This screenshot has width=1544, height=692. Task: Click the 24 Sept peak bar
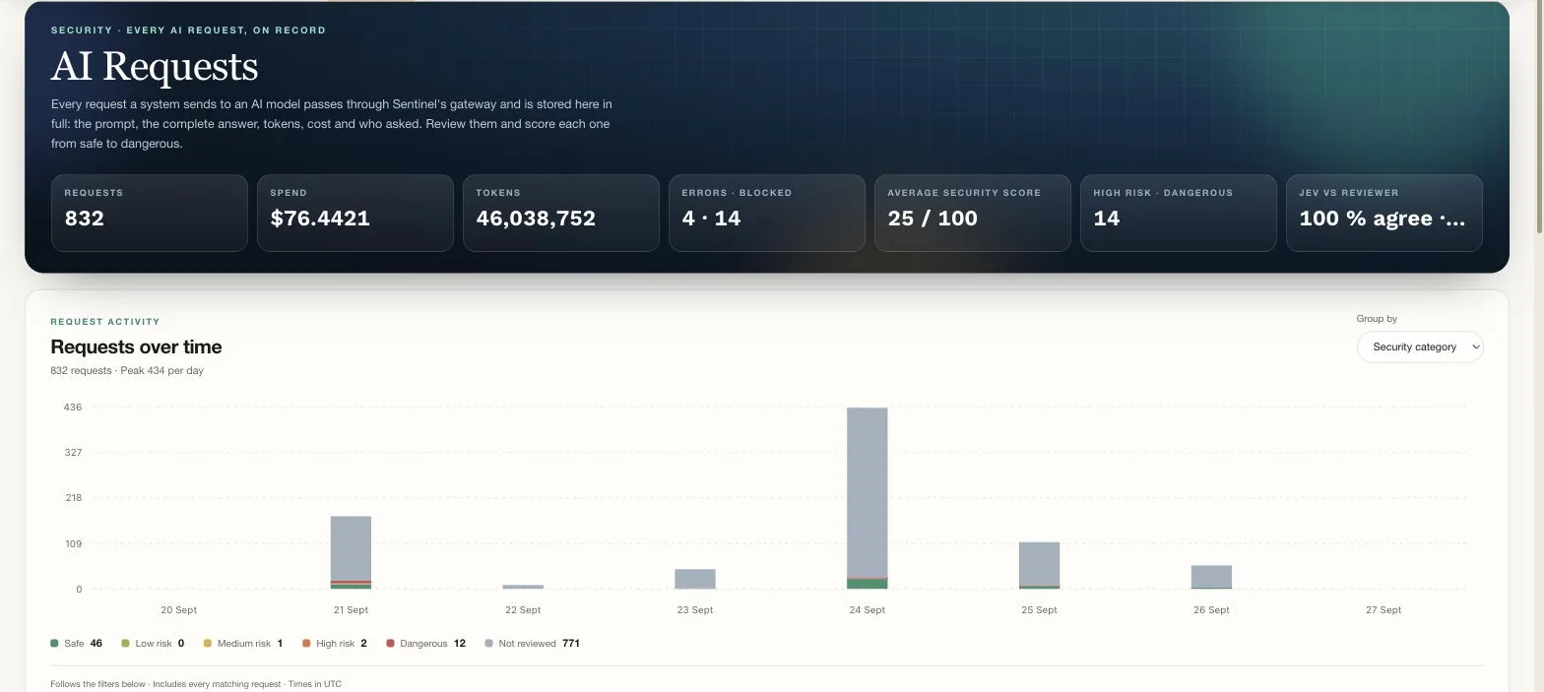(x=868, y=498)
